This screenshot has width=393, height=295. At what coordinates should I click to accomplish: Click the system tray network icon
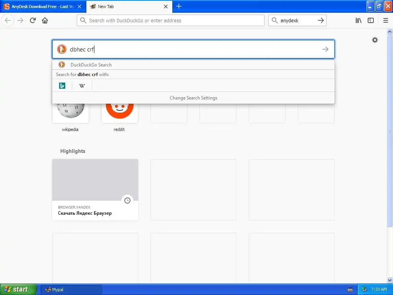[365, 289]
